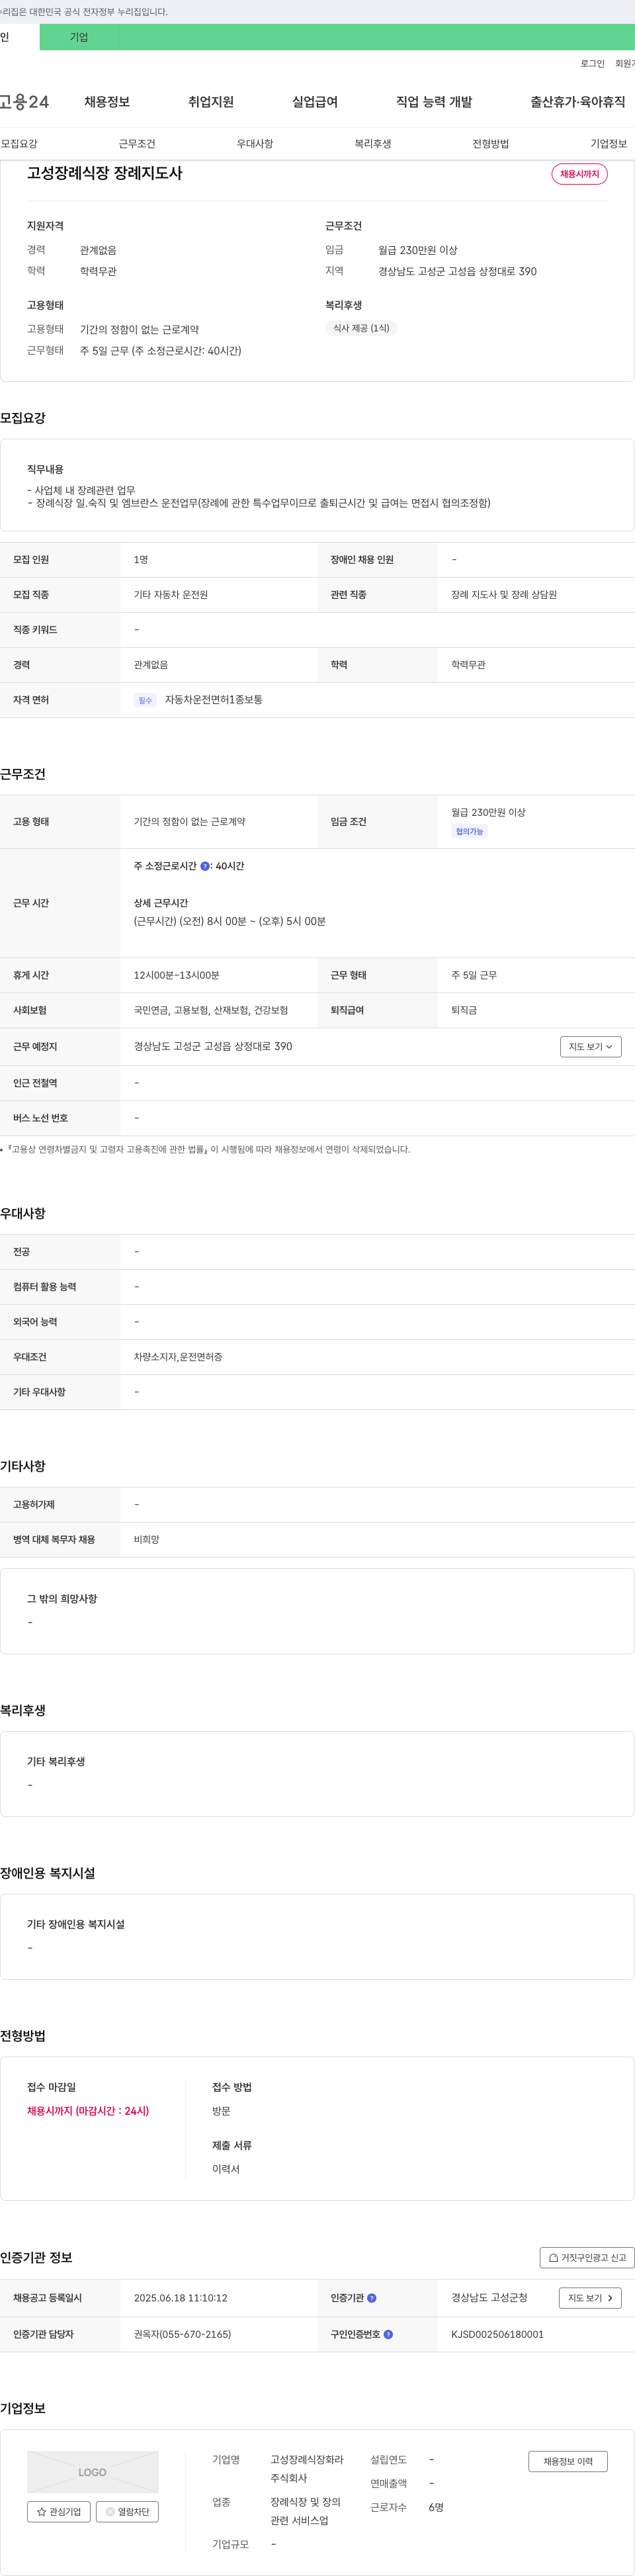This screenshot has height=2576, width=635.
Task: Click the 채용시까지 status badge
Action: click(x=579, y=174)
